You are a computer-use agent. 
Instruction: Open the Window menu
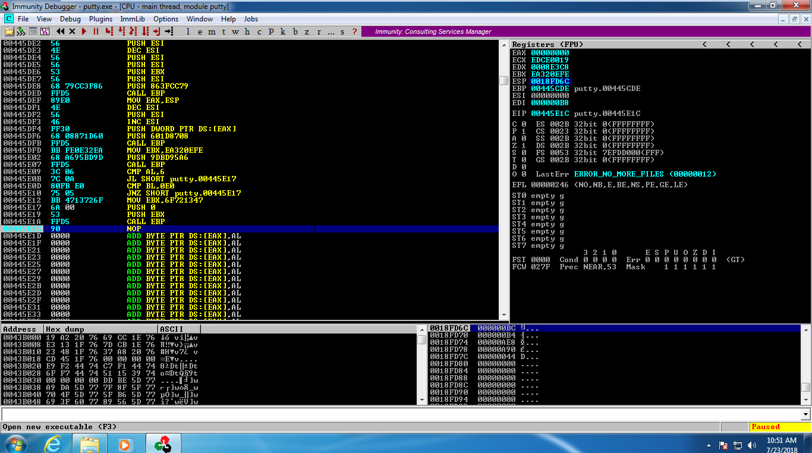pyautogui.click(x=200, y=19)
